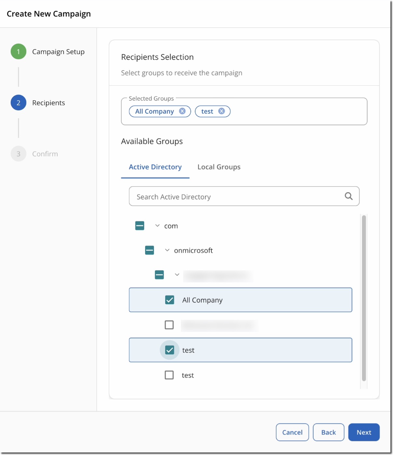The image size is (393, 455).
Task: Remove All Company chip via its X icon
Action: tap(183, 111)
